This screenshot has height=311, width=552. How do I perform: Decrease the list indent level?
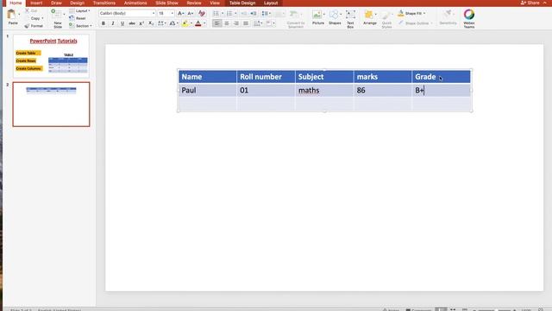(x=243, y=14)
